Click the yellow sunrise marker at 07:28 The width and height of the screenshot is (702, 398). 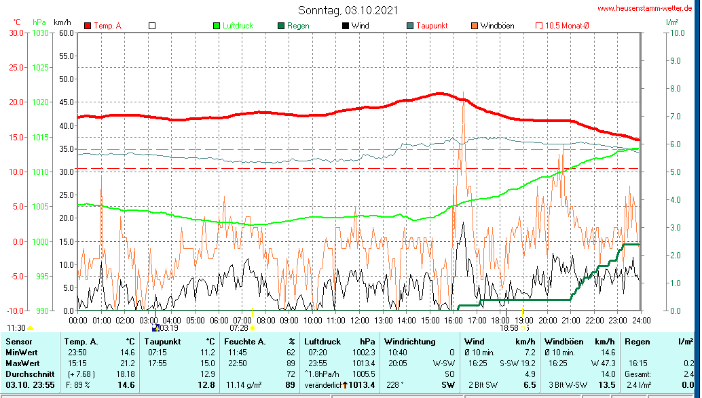pos(253,328)
